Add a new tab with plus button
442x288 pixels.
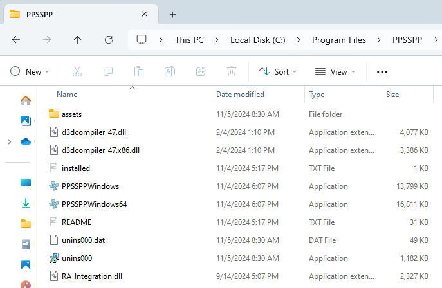(173, 14)
